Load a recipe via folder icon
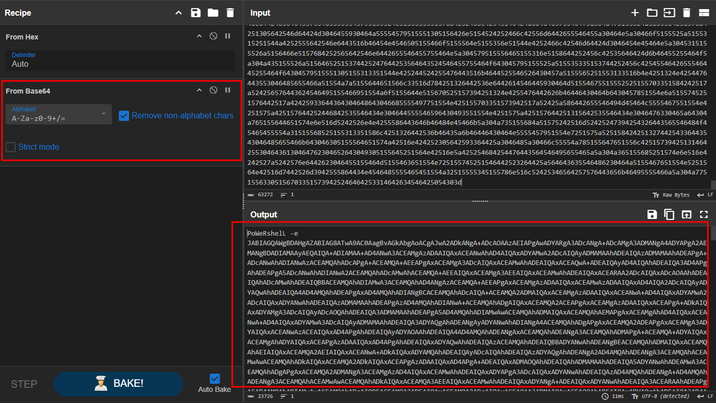Viewport: 716px width, 403px height. click(213, 13)
